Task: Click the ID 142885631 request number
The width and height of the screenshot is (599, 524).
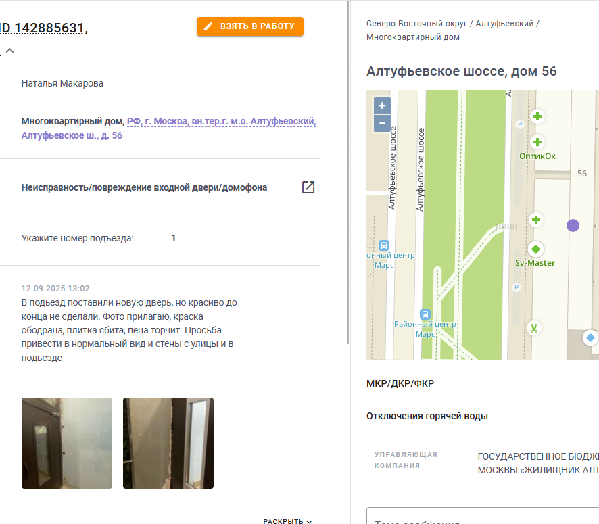Action: click(x=43, y=28)
